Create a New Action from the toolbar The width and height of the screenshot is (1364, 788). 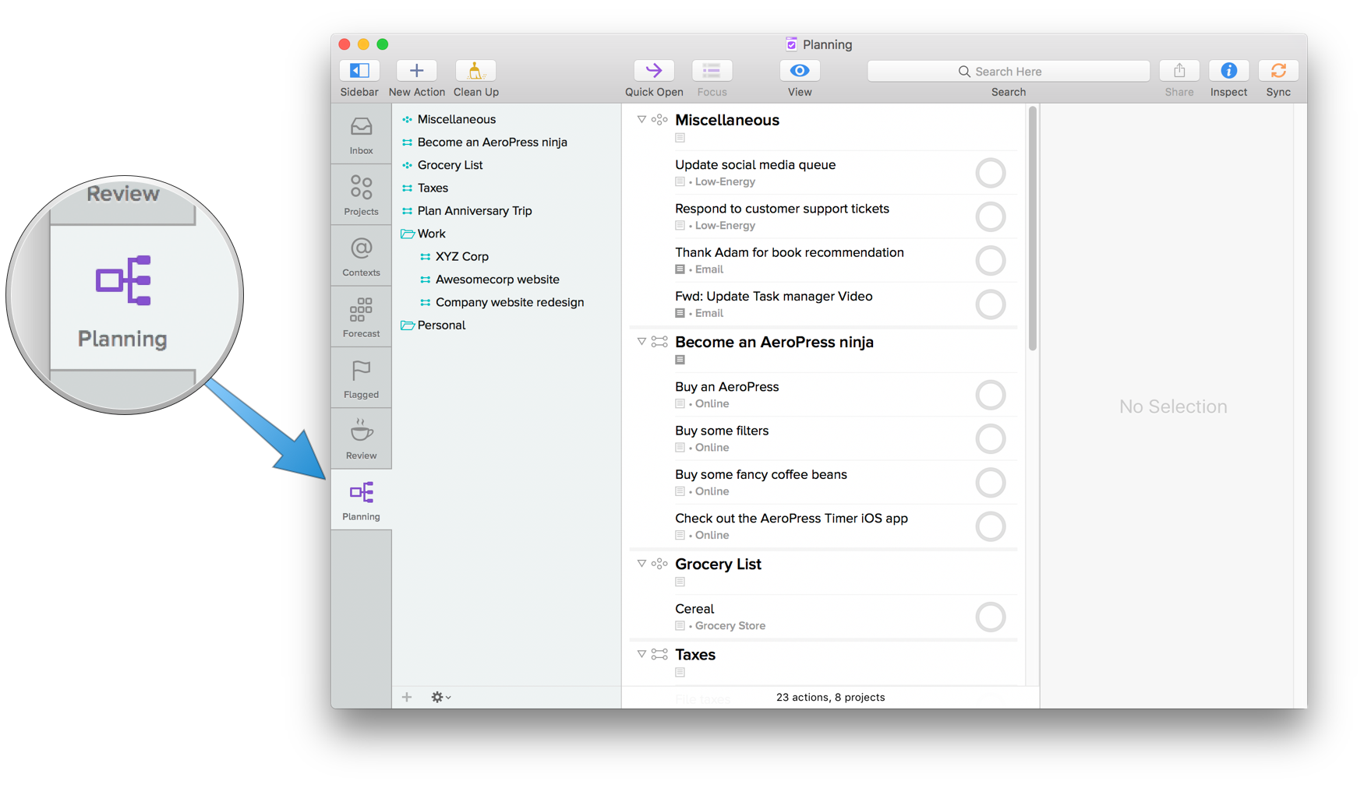pyautogui.click(x=416, y=71)
